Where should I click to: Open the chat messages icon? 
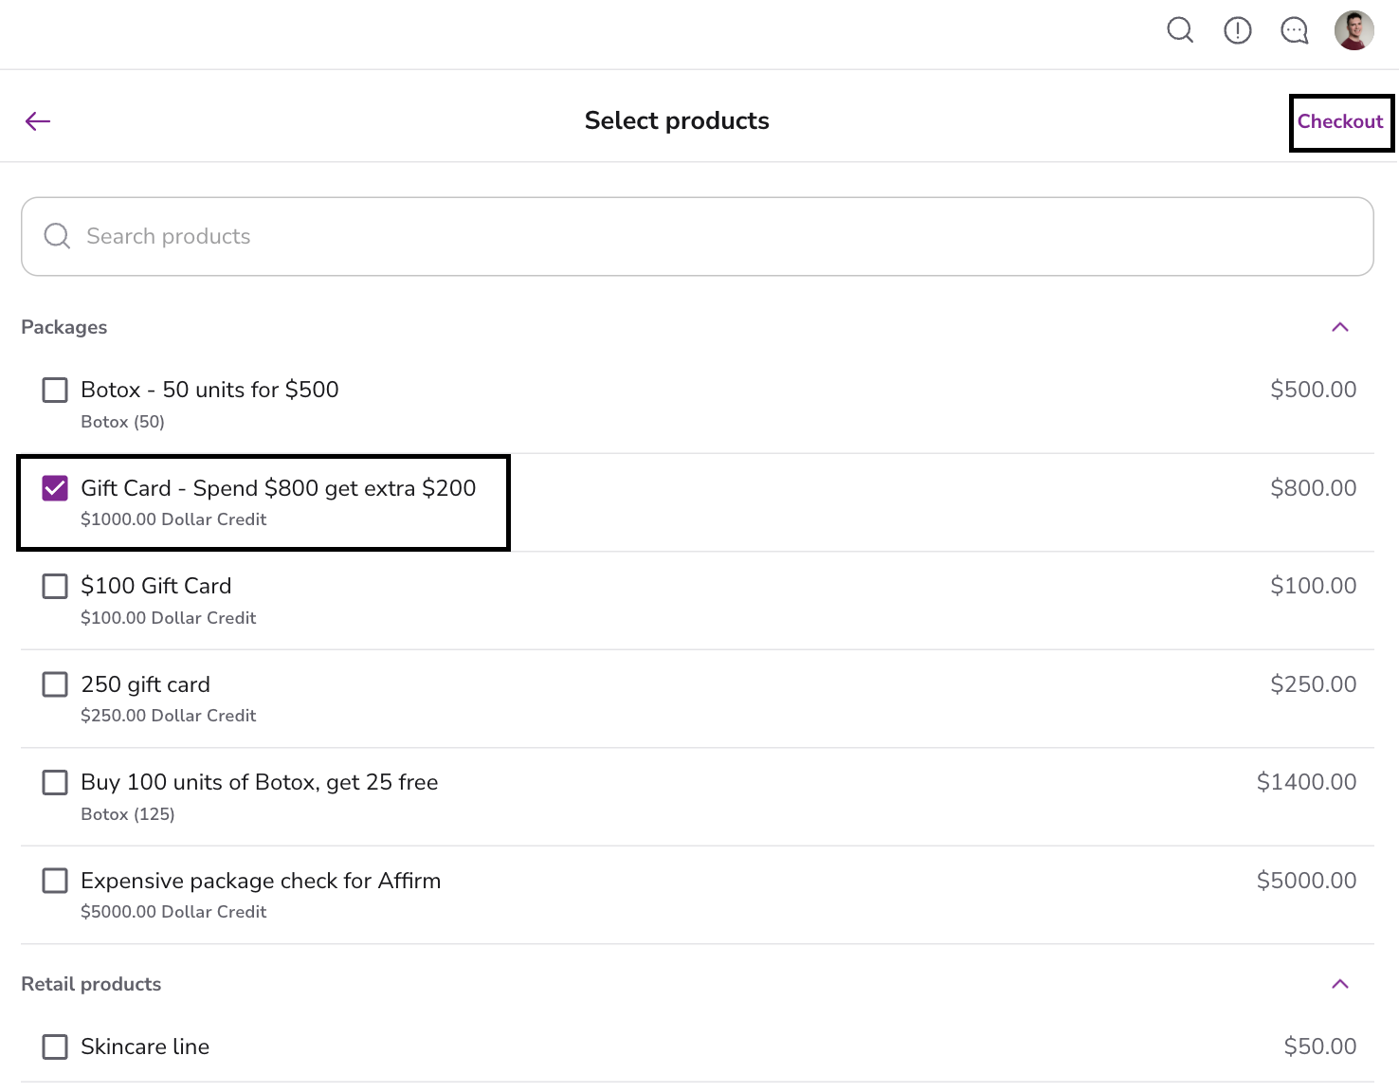coord(1294,30)
